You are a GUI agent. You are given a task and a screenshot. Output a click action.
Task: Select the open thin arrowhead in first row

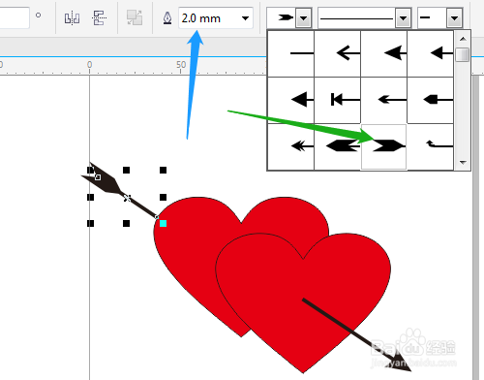pyautogui.click(x=338, y=53)
